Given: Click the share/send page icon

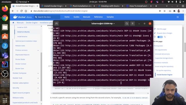Looking at the screenshot, I should [160, 11].
